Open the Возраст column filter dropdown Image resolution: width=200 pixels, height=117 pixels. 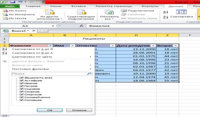pos(176,46)
